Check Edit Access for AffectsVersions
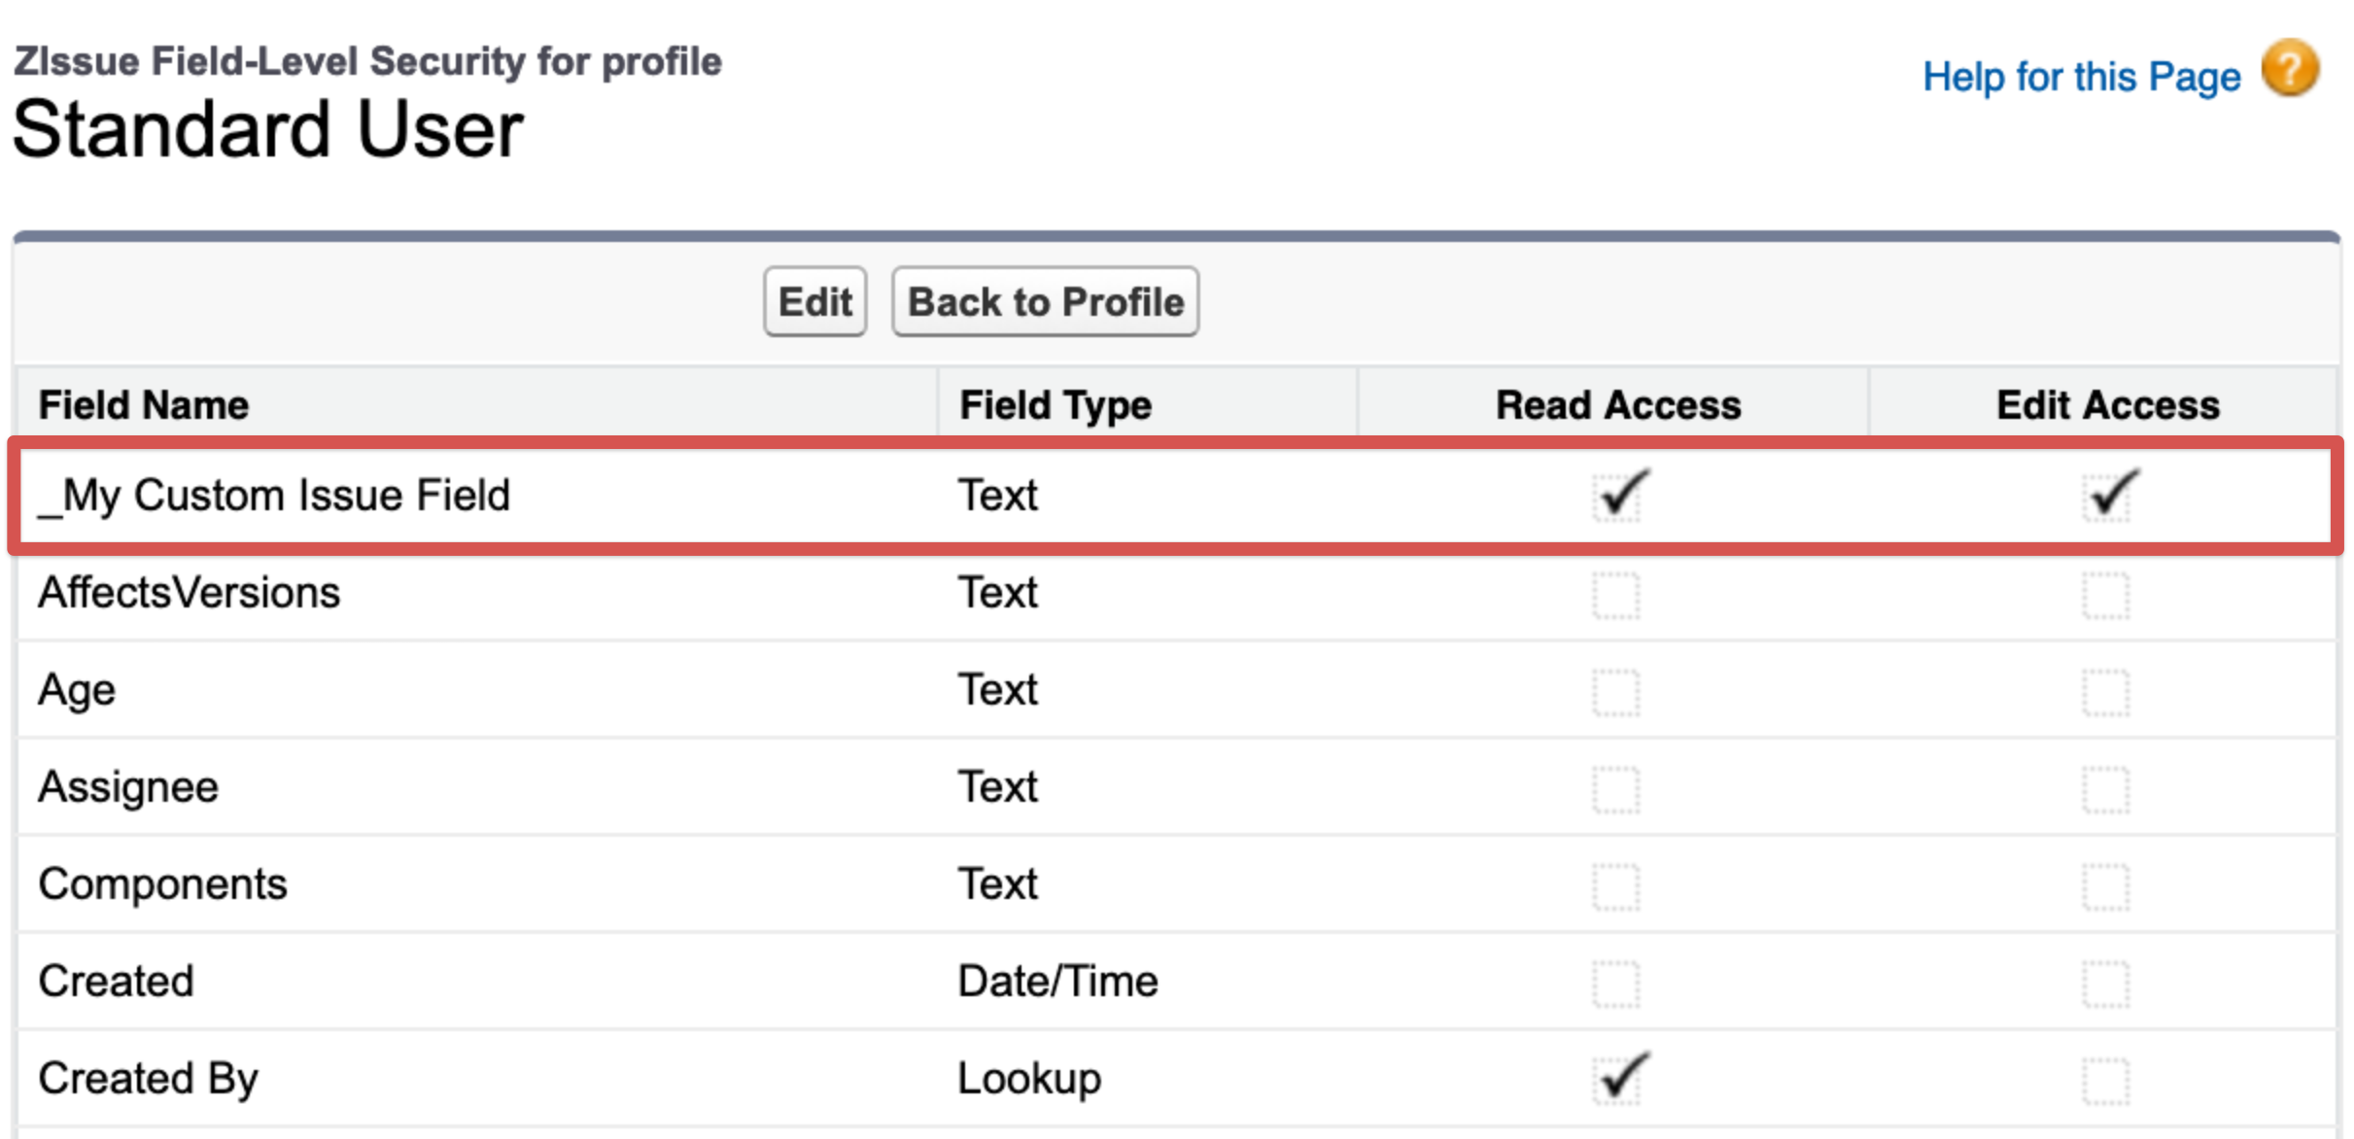2354x1139 pixels. point(2106,595)
